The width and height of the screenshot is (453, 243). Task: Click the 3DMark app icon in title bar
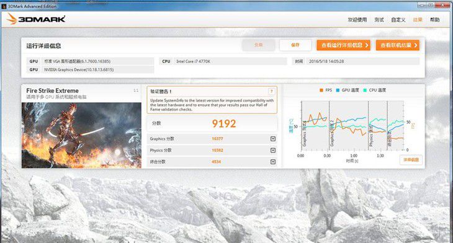pos(4,6)
